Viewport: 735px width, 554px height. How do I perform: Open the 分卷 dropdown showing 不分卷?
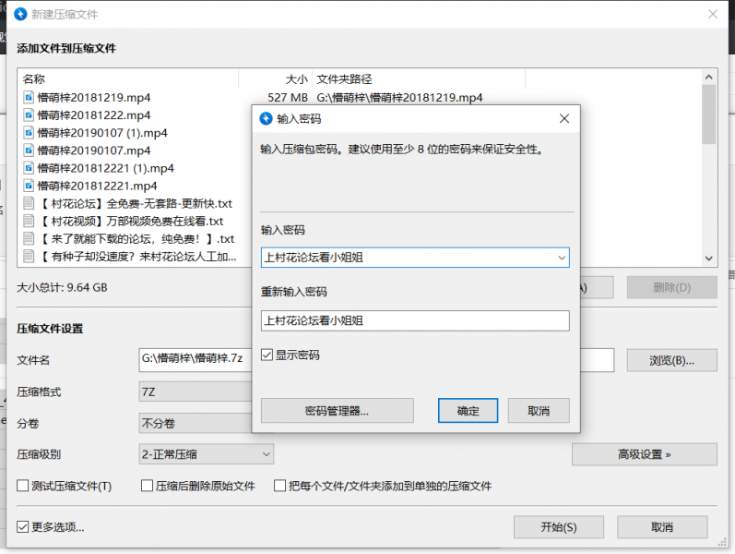(x=194, y=423)
